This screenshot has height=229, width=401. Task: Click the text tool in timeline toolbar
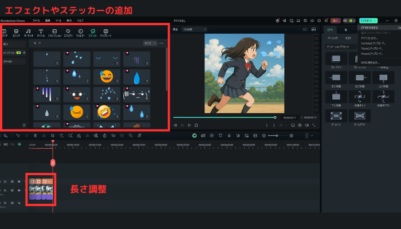point(61,136)
